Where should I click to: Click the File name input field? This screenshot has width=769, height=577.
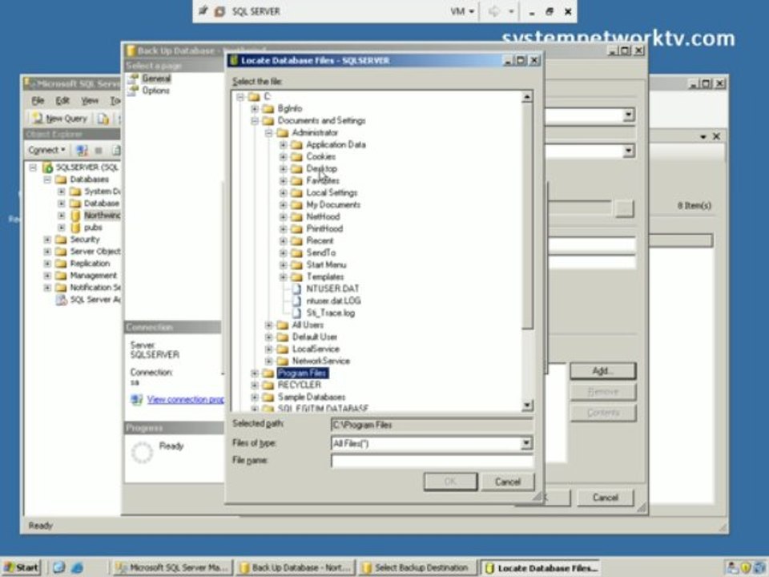[x=432, y=461]
